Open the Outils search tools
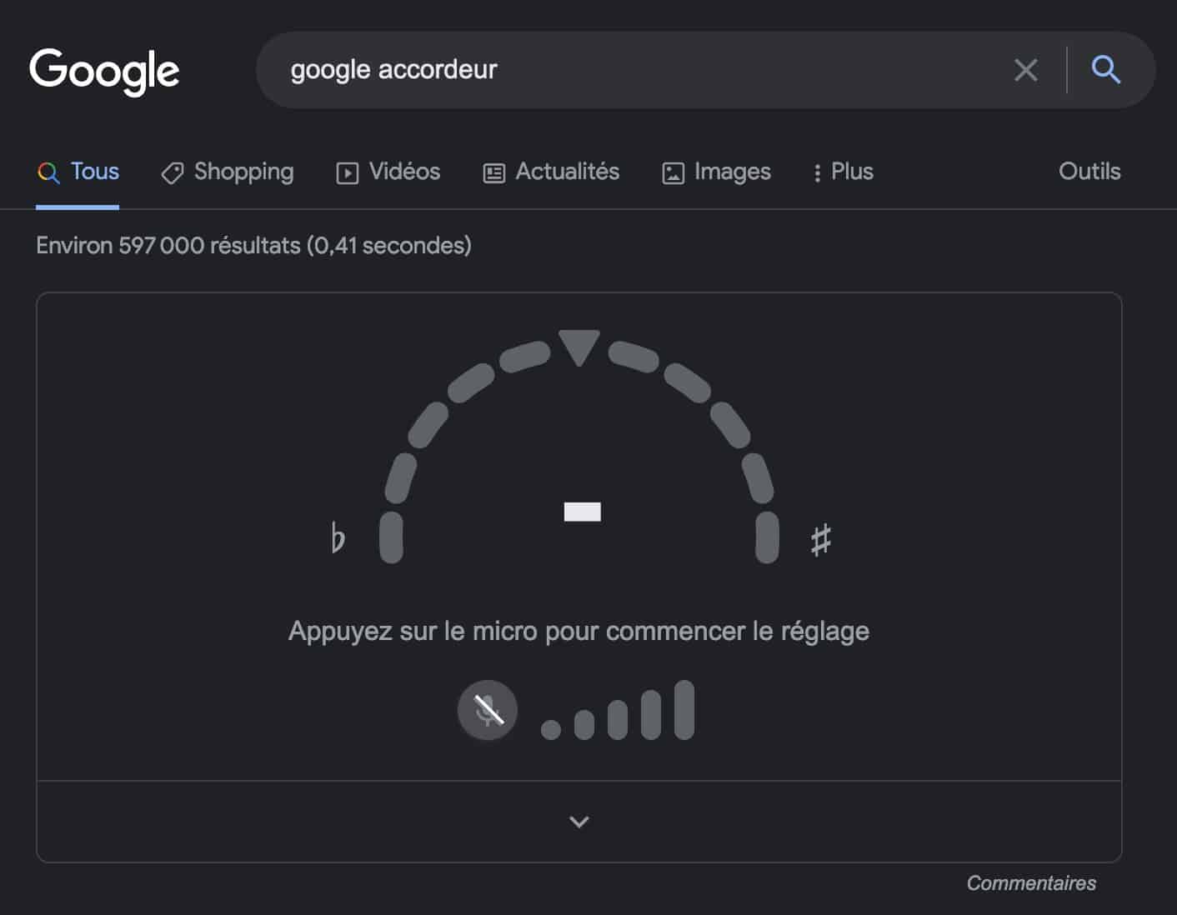The width and height of the screenshot is (1177, 915). coord(1089,172)
